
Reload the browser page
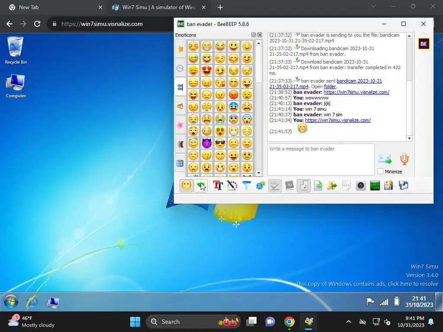[x=37, y=24]
